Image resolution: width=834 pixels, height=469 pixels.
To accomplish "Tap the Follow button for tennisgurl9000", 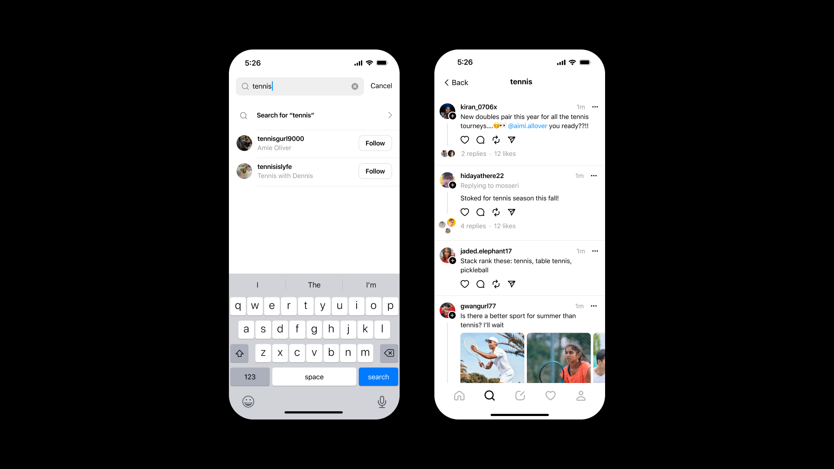I will coord(374,142).
